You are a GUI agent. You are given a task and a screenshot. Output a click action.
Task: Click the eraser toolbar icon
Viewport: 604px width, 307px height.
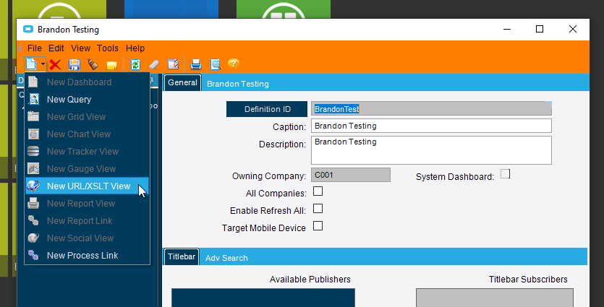coord(154,64)
